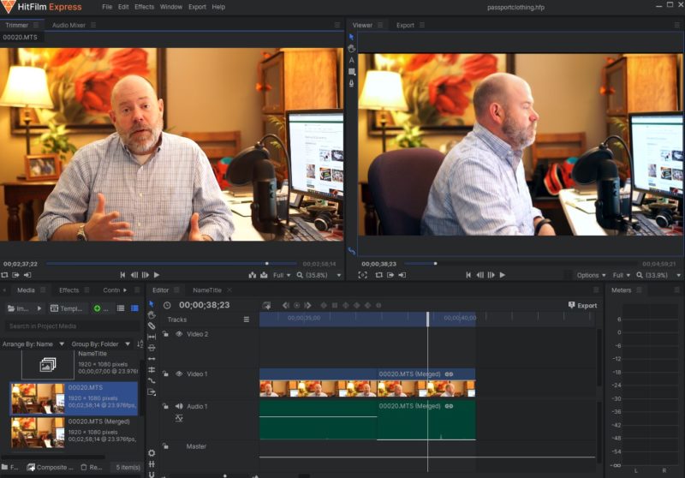Pick the Slide tool in the Editor toolbar
This screenshot has width=685, height=478.
tap(152, 348)
